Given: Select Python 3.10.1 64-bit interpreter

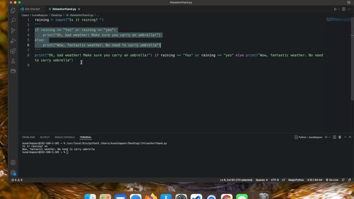Looking at the screenshot, I should [315, 180].
